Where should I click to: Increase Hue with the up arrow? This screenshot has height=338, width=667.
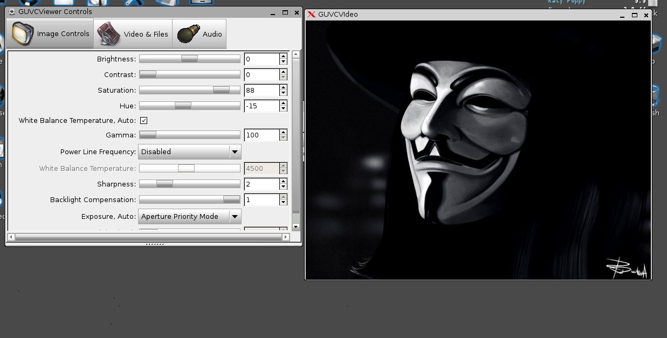(283, 103)
